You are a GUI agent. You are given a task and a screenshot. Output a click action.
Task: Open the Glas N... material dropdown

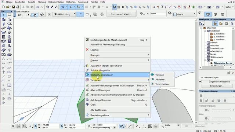[x=184, y=14]
